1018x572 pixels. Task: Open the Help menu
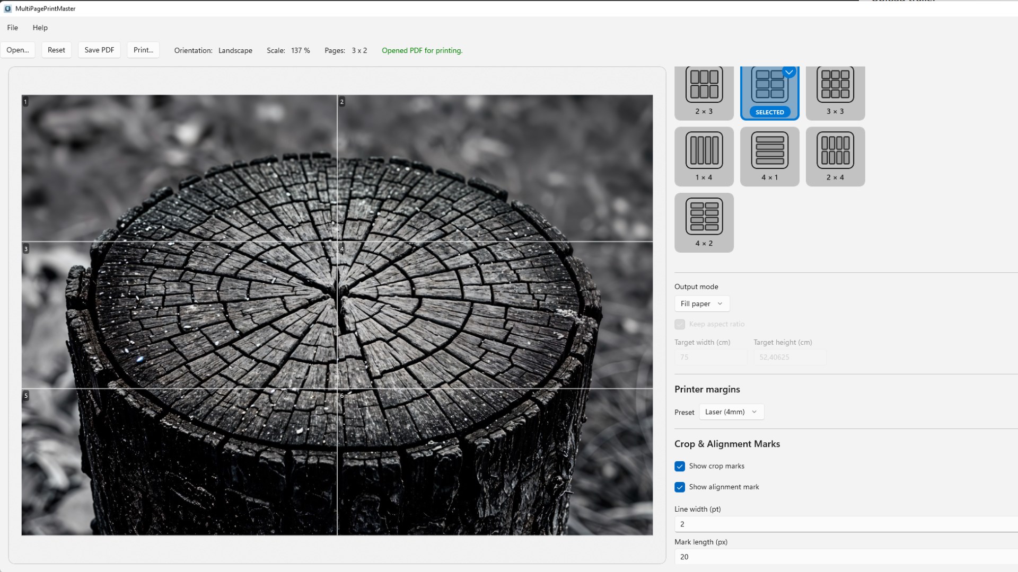point(40,28)
